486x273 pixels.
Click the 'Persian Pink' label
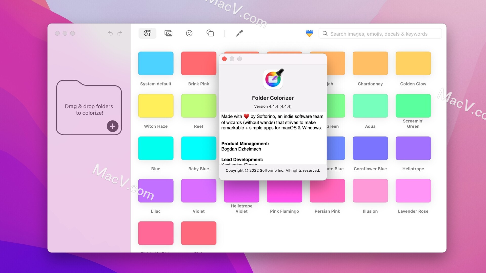click(x=327, y=211)
